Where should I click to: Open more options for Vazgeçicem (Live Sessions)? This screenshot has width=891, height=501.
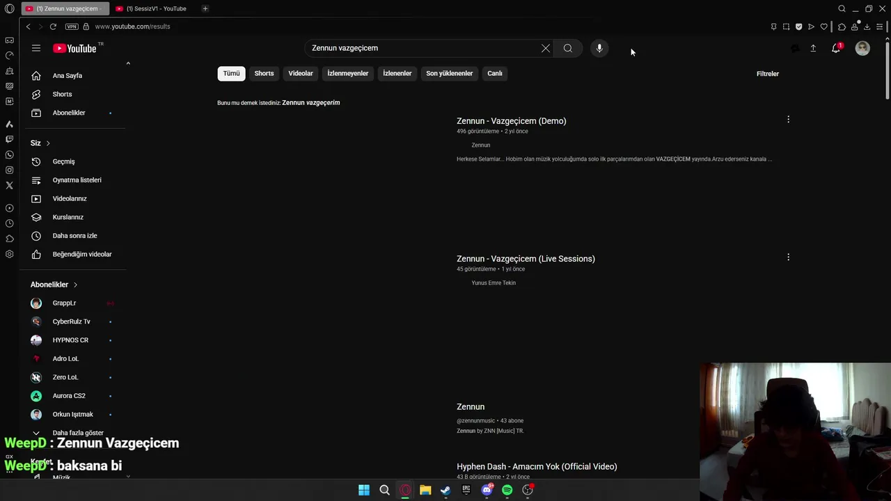pos(788,257)
